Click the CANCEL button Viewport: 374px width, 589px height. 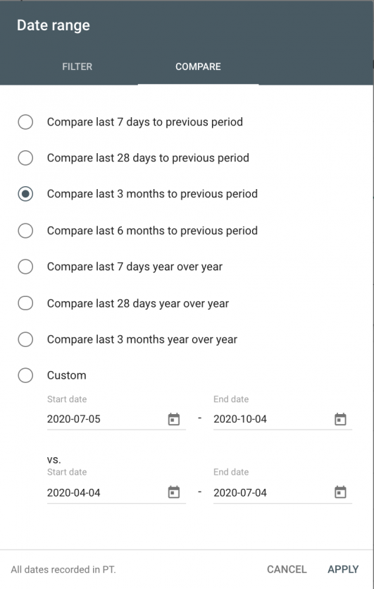[287, 569]
